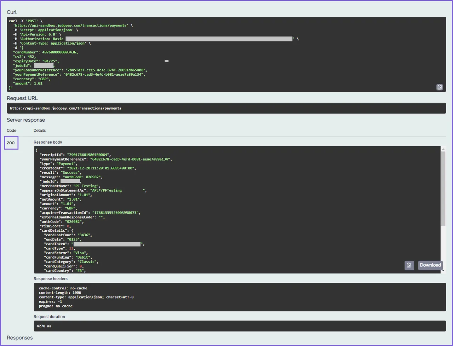The height and width of the screenshot is (346, 453).
Task: Click the Details column header
Action: (x=40, y=131)
